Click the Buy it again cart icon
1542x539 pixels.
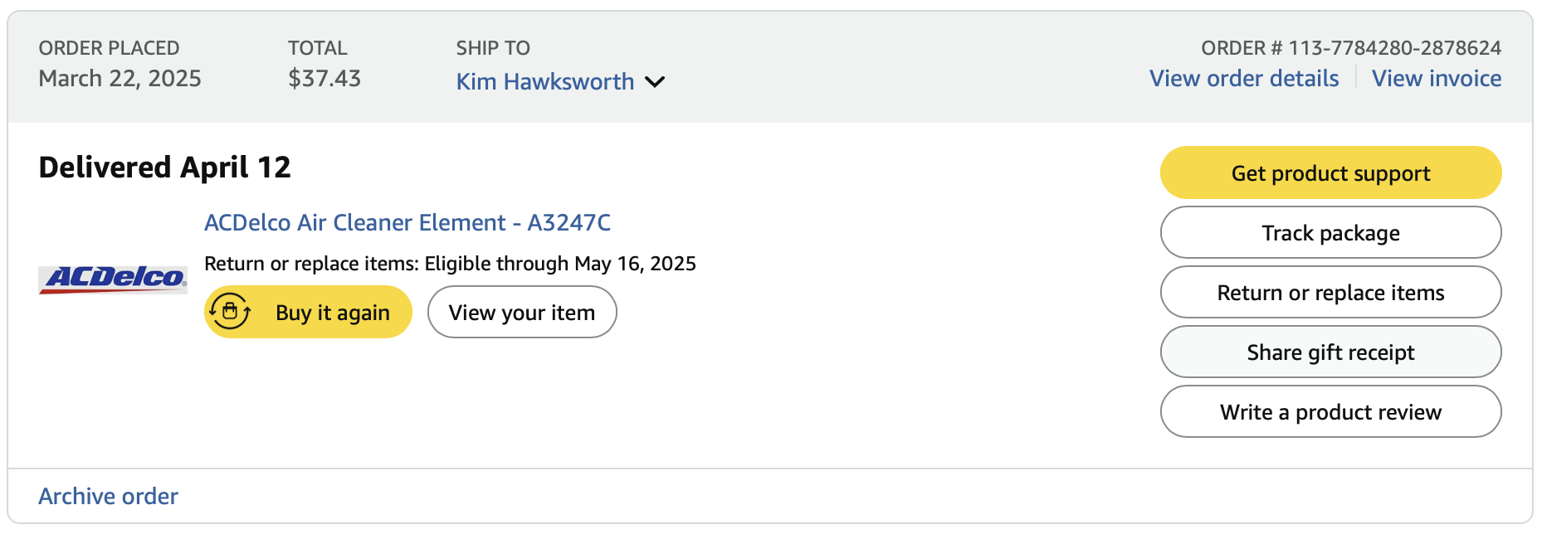click(230, 312)
